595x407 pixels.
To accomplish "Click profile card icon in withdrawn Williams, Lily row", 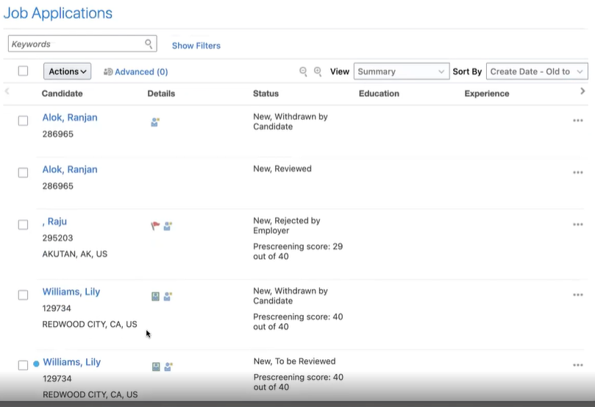I will point(155,296).
